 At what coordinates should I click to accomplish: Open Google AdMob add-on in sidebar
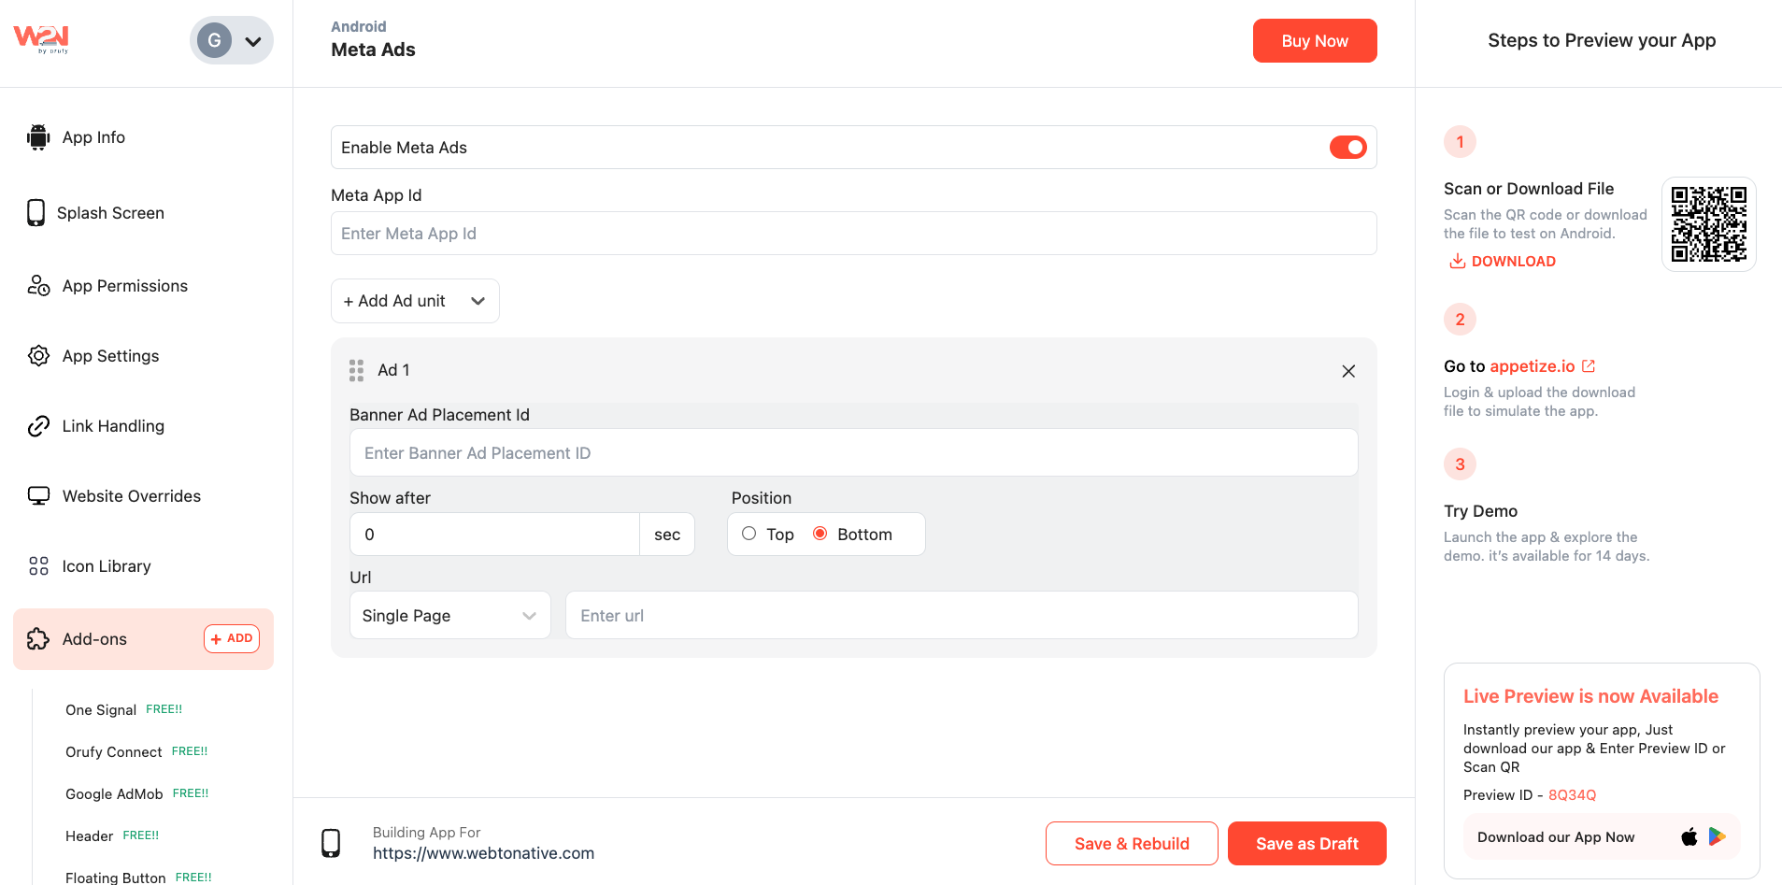(x=114, y=794)
